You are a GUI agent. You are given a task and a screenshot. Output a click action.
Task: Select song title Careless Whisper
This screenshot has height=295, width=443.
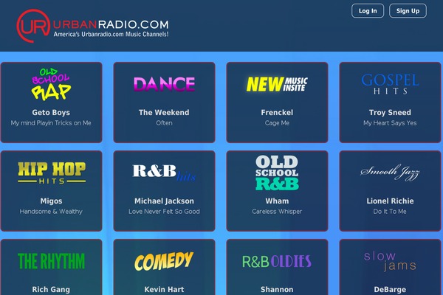277,212
